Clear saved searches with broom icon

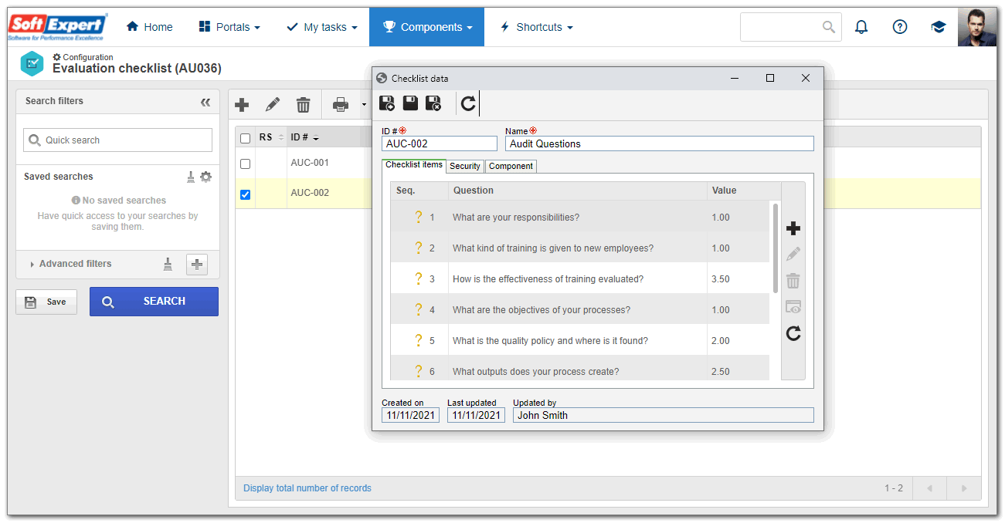[x=191, y=177]
